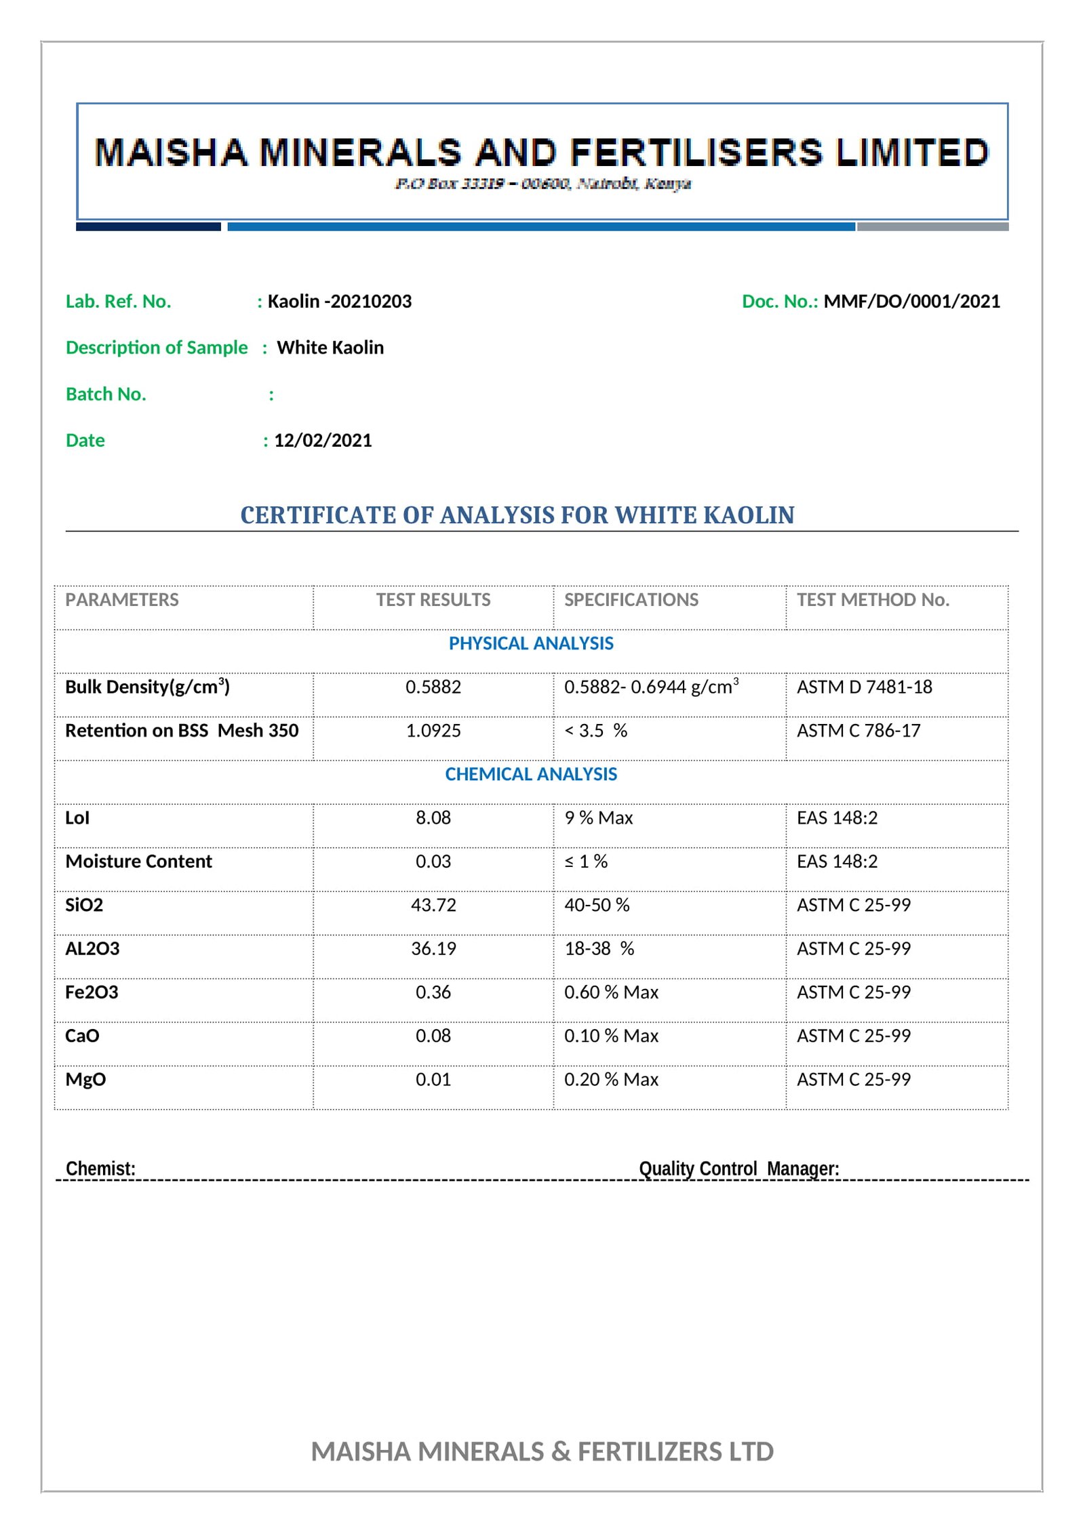The image size is (1085, 1534).
Task: Click the Retention on BSS Mesh 350 parameter
Action: coord(182,730)
